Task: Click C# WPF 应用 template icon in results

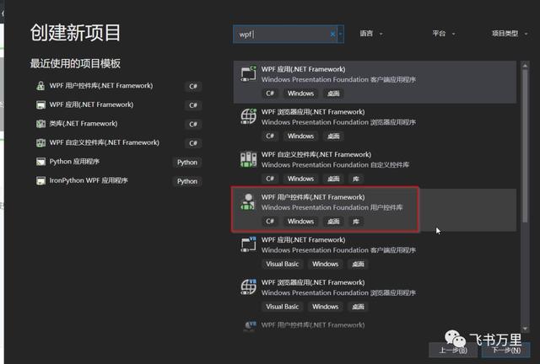Action: [249, 73]
